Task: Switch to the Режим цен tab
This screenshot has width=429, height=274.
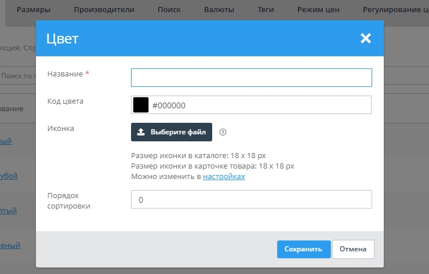Action: pos(318,10)
